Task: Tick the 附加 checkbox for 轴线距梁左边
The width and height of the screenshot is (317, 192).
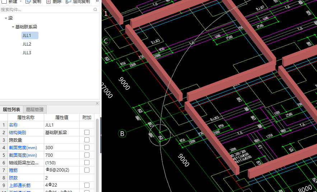Action: pos(87,163)
